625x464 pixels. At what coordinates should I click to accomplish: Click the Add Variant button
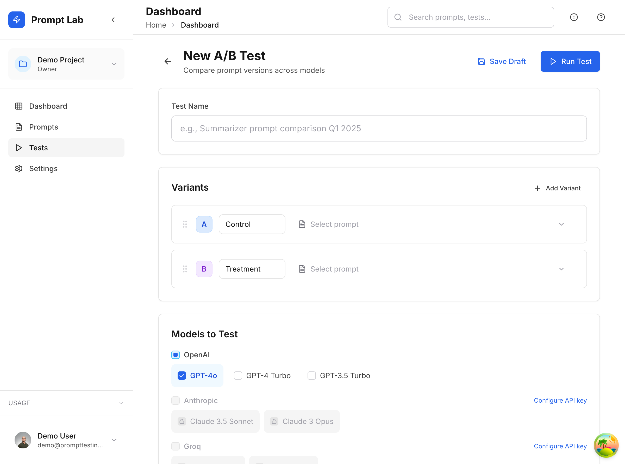(557, 188)
